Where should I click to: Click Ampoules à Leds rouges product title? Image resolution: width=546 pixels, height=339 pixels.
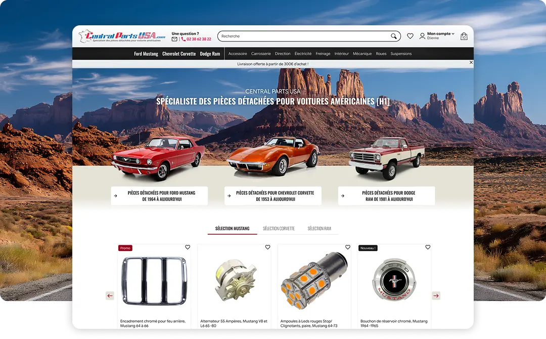click(309, 323)
